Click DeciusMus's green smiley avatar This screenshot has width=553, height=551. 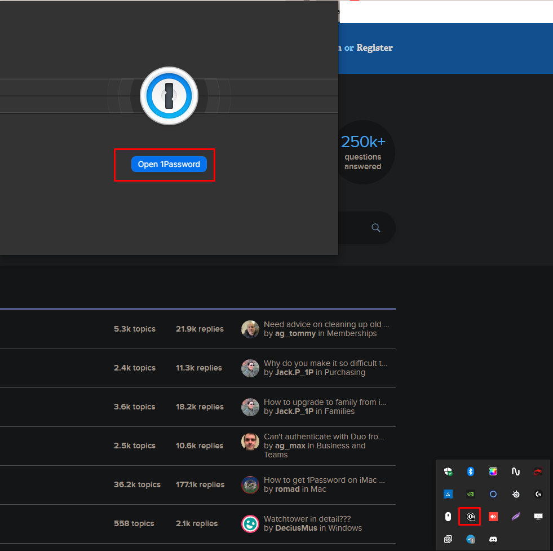point(250,524)
